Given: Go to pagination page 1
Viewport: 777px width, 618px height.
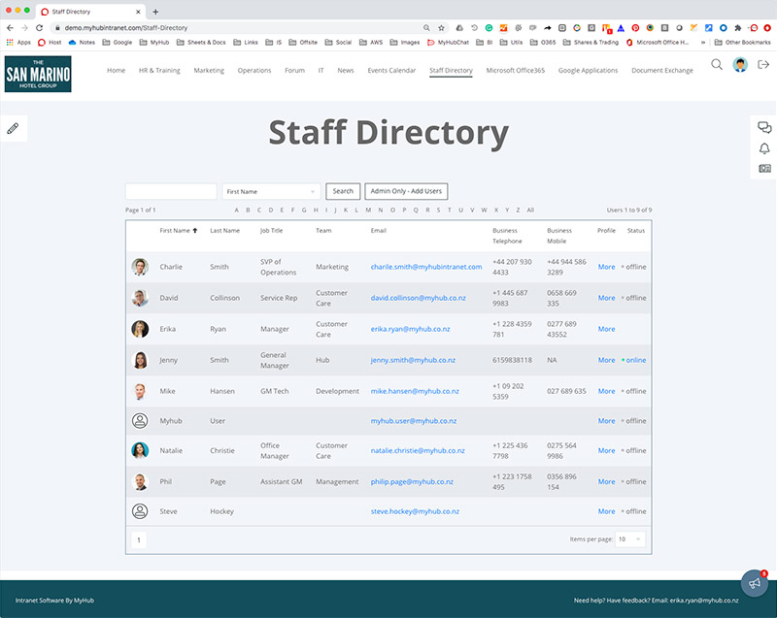Looking at the screenshot, I should 139,539.
